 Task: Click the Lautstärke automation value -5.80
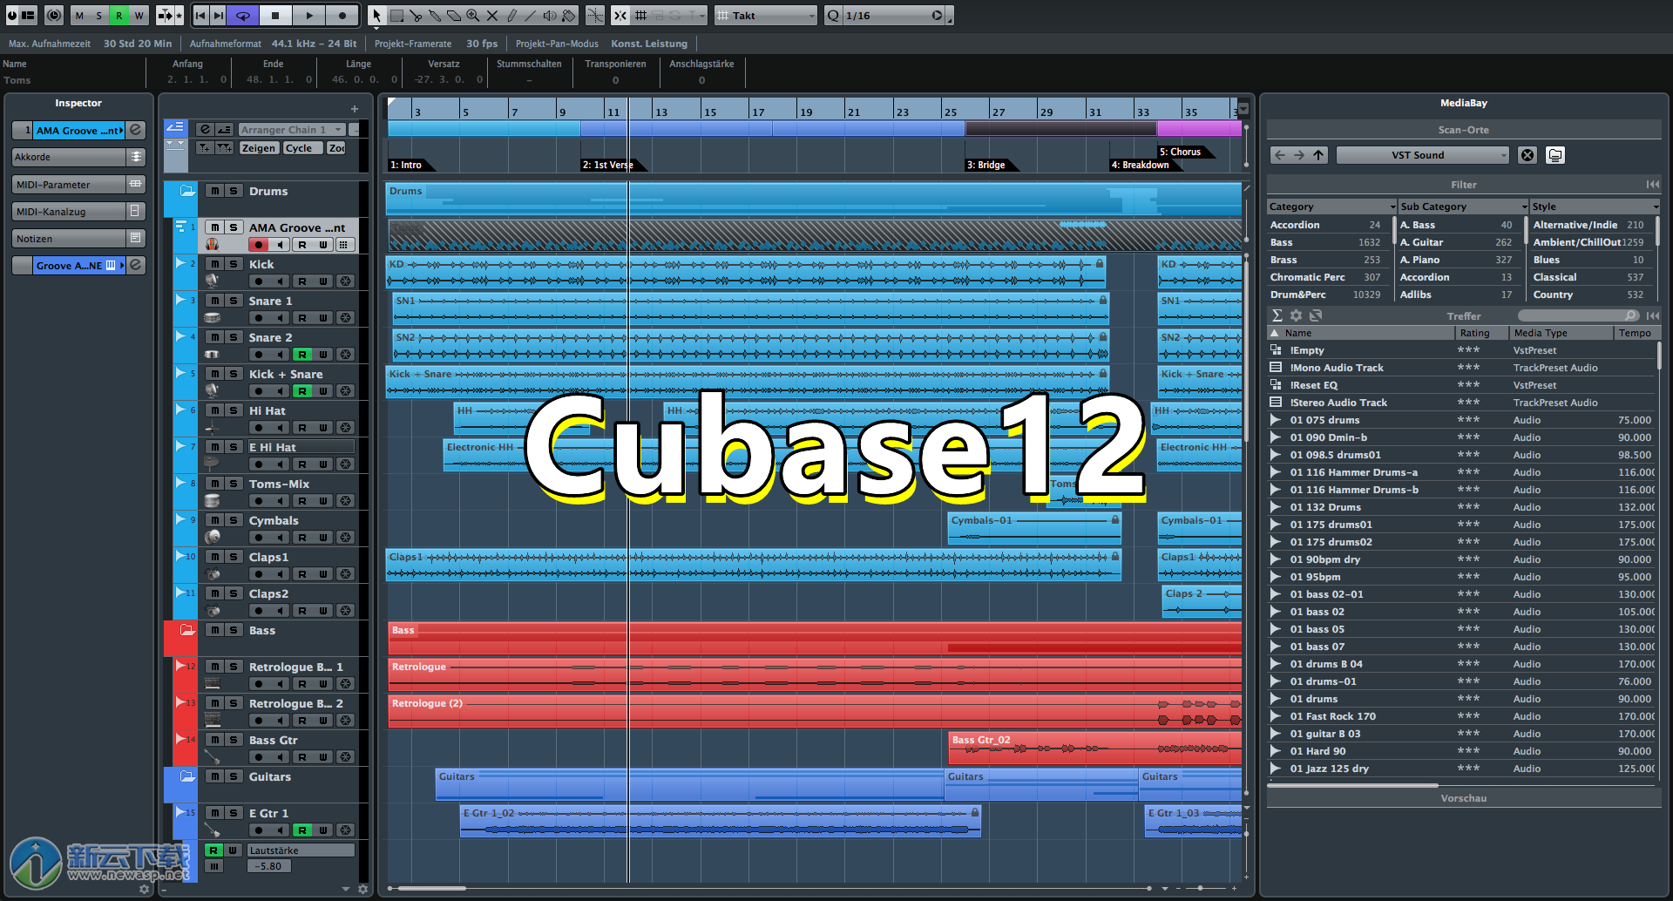click(270, 866)
